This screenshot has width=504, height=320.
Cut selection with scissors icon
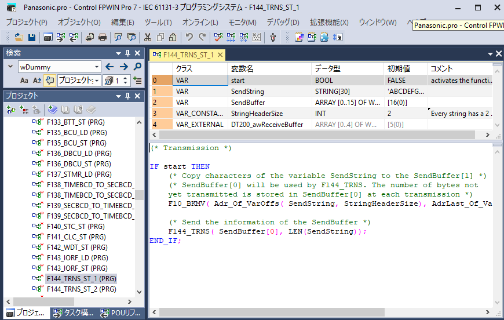(148, 38)
